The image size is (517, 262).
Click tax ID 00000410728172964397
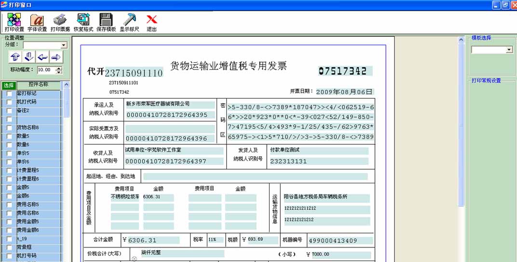click(174, 161)
